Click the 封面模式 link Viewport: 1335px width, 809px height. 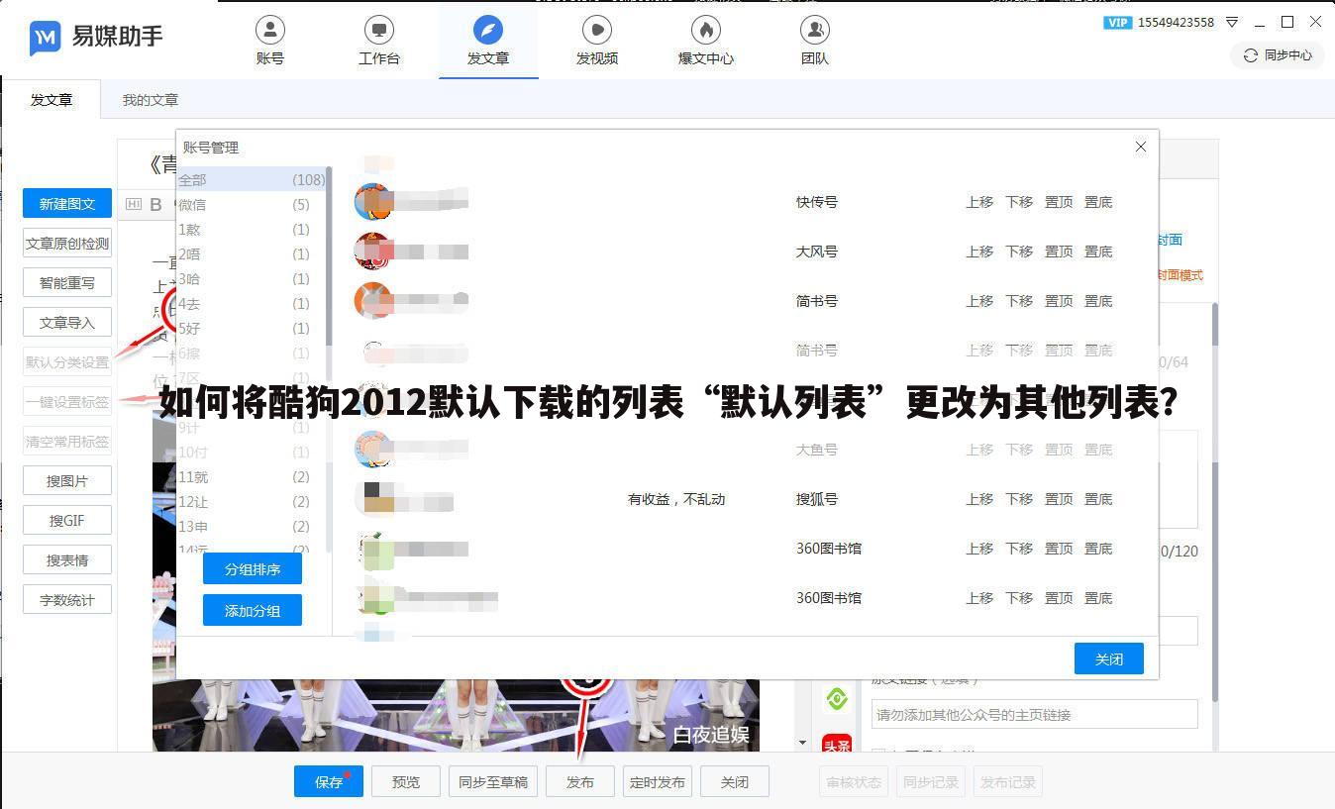[1181, 275]
